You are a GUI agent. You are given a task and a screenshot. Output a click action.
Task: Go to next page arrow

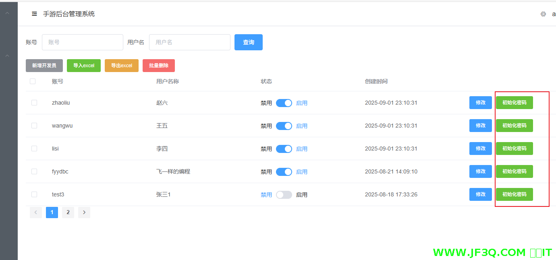click(84, 213)
